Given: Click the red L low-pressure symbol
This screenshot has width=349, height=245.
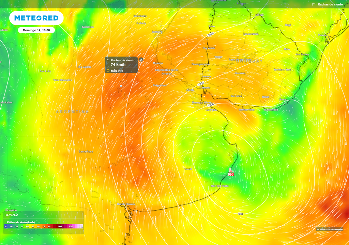Looking at the screenshot, I should [x=231, y=169].
